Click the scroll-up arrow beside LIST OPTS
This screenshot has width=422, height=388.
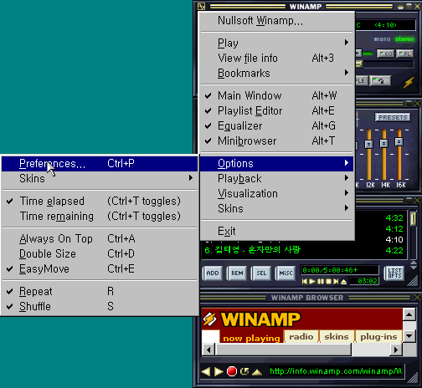[x=414, y=263]
